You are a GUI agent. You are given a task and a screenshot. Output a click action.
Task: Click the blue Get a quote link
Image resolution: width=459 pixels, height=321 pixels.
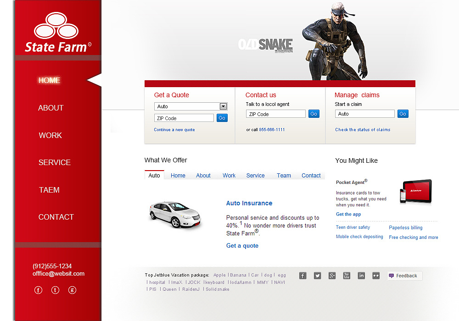point(242,246)
